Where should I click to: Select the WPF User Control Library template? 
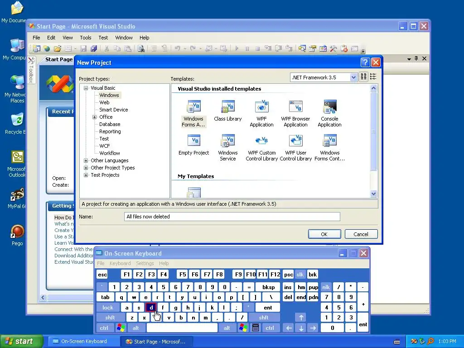coord(295,148)
